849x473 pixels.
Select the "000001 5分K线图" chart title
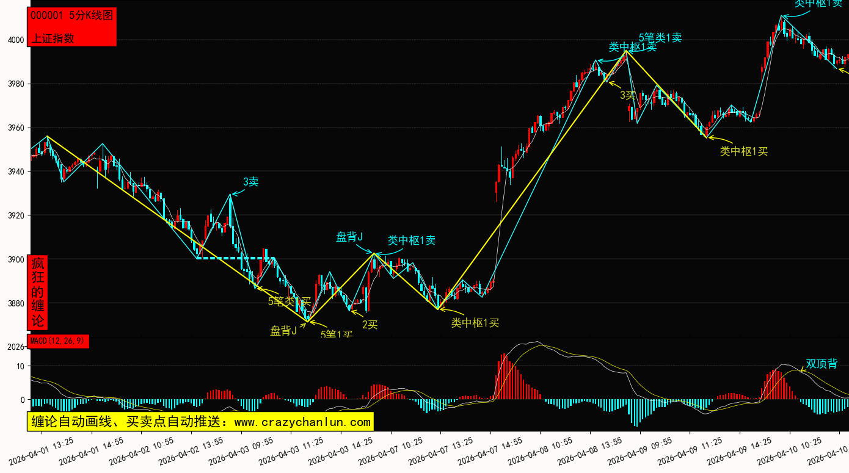click(71, 16)
